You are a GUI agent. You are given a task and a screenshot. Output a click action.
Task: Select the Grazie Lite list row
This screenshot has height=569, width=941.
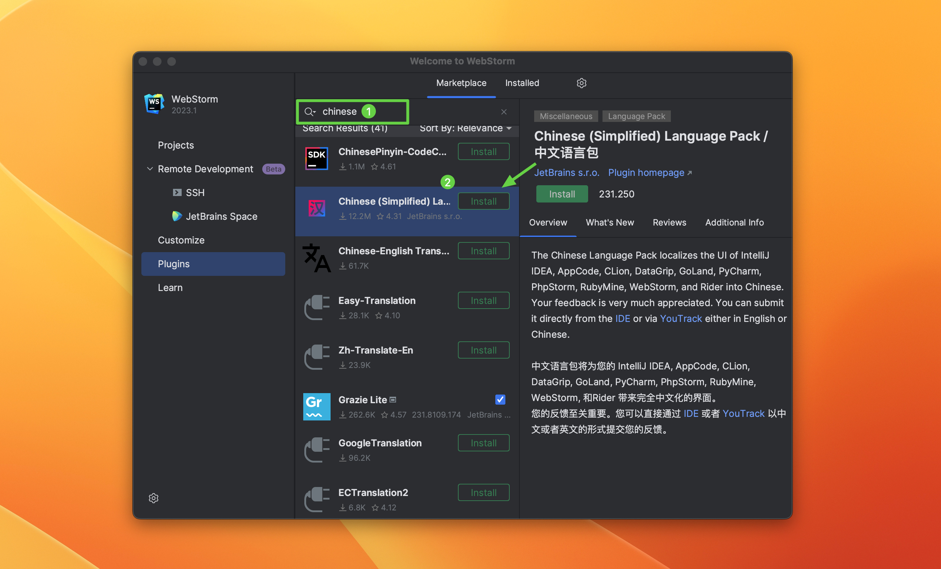coord(407,407)
